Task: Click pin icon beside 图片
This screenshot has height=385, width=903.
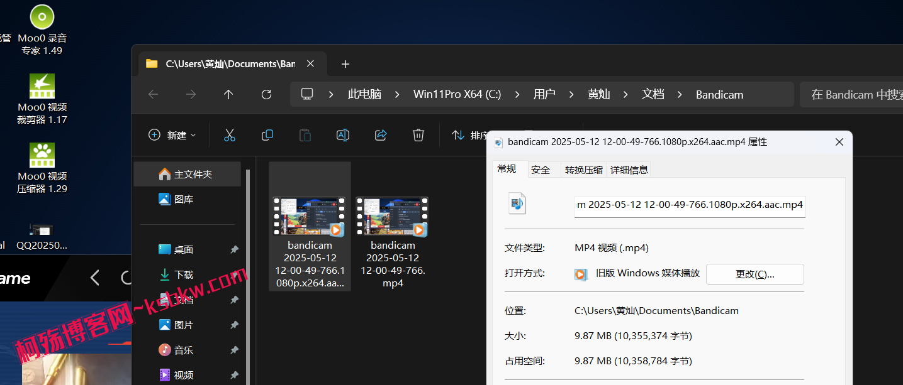Action: click(x=234, y=325)
